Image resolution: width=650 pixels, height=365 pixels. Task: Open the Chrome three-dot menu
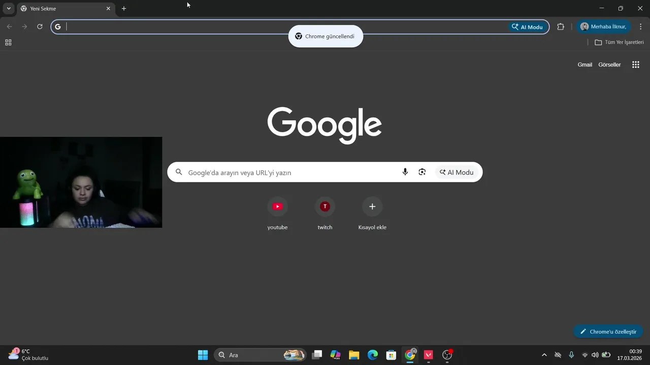click(640, 27)
